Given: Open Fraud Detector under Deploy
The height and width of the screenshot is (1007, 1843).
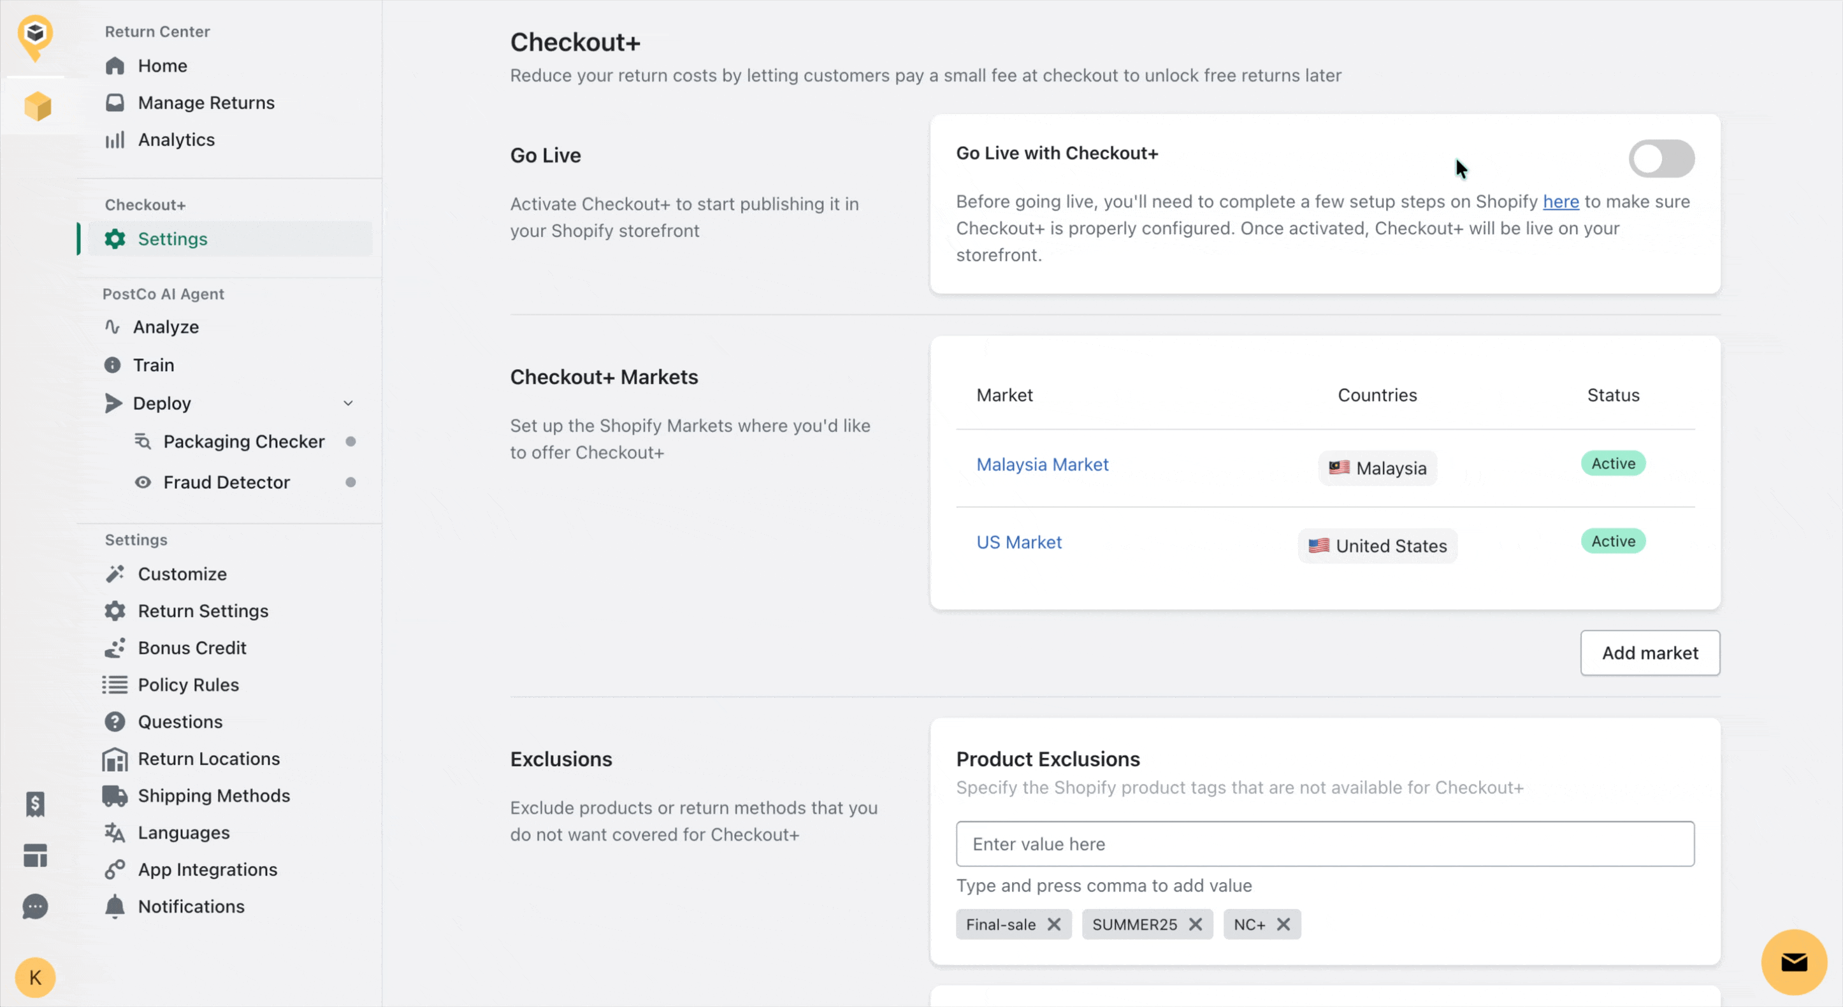Looking at the screenshot, I should coord(226,482).
